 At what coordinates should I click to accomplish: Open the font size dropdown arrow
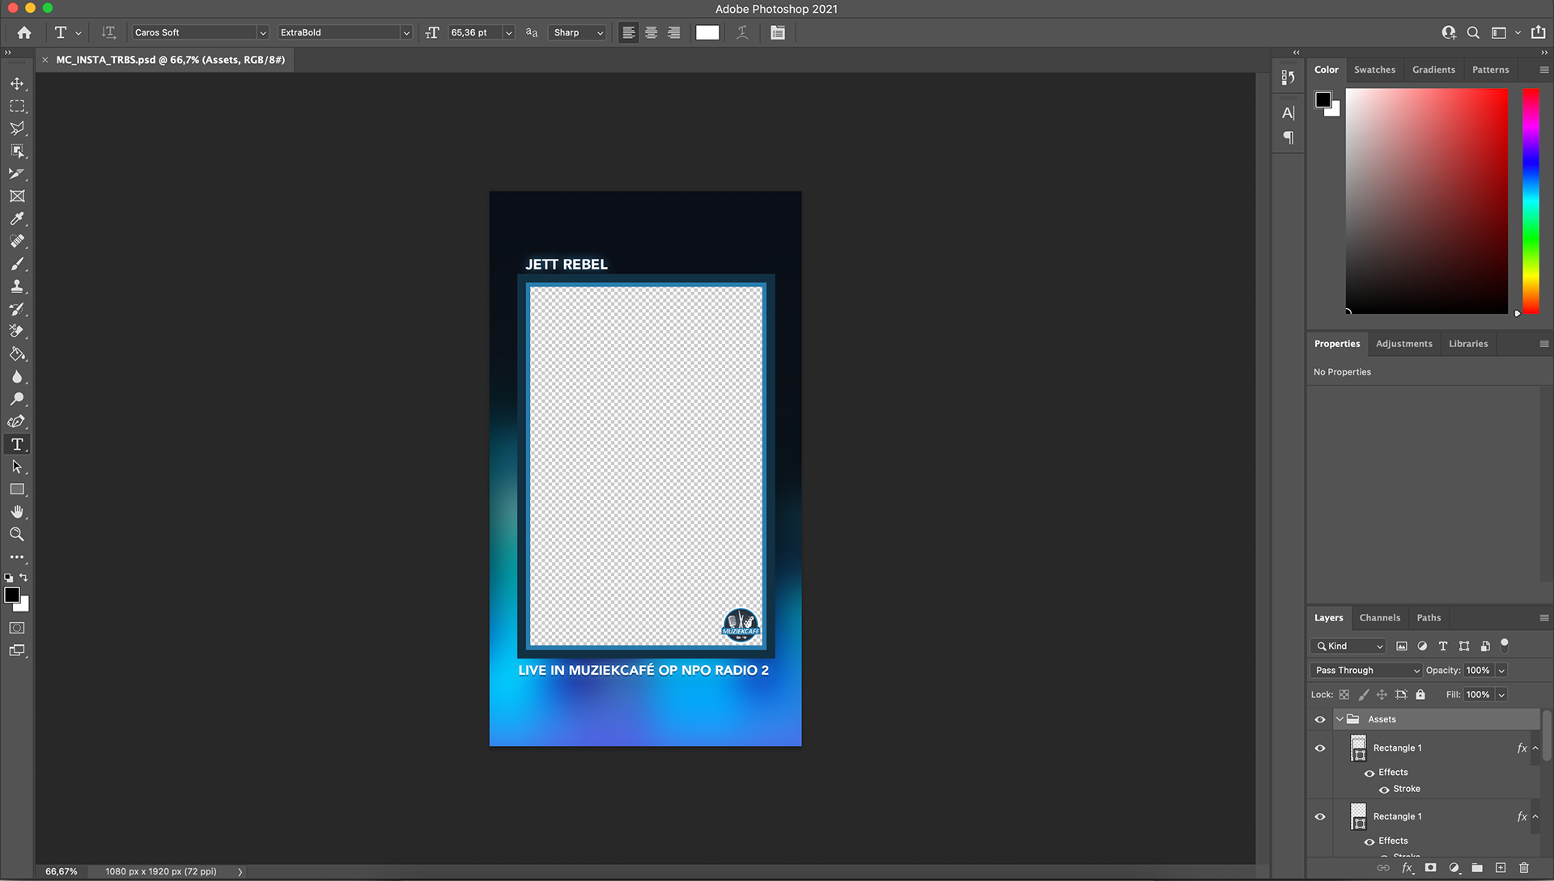point(509,32)
